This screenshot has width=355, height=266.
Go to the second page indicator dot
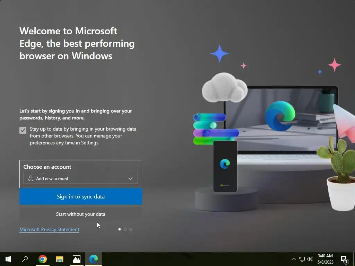point(125,229)
